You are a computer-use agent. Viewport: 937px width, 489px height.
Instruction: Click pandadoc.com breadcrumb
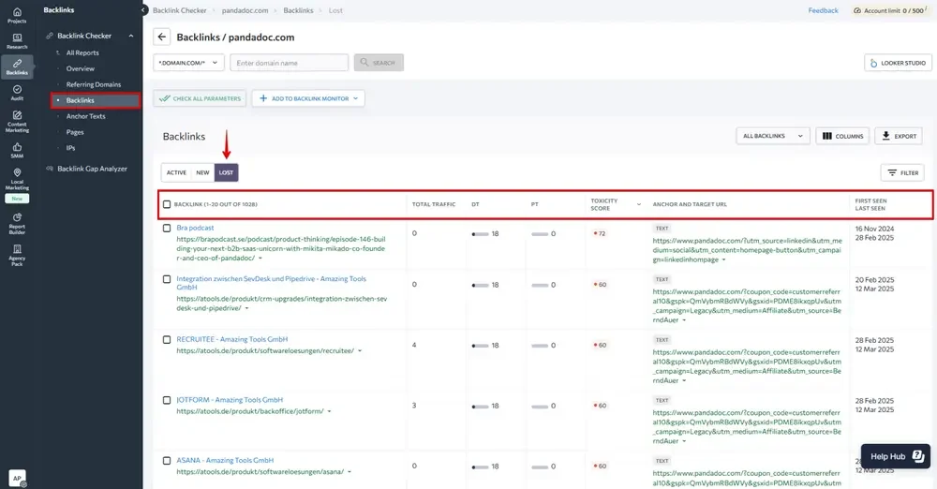(x=245, y=10)
